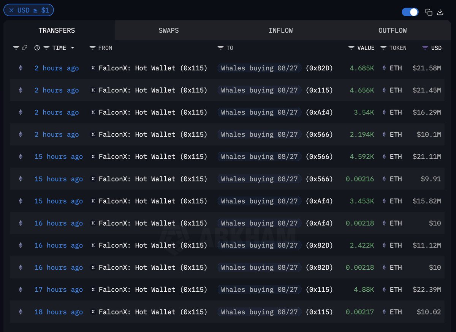Filter by the FROM column header
Image resolution: width=456 pixels, height=332 pixels.
(101, 48)
